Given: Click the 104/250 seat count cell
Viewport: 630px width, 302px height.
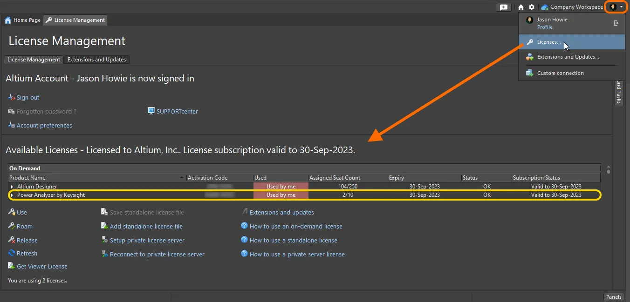Looking at the screenshot, I should click(x=348, y=187).
